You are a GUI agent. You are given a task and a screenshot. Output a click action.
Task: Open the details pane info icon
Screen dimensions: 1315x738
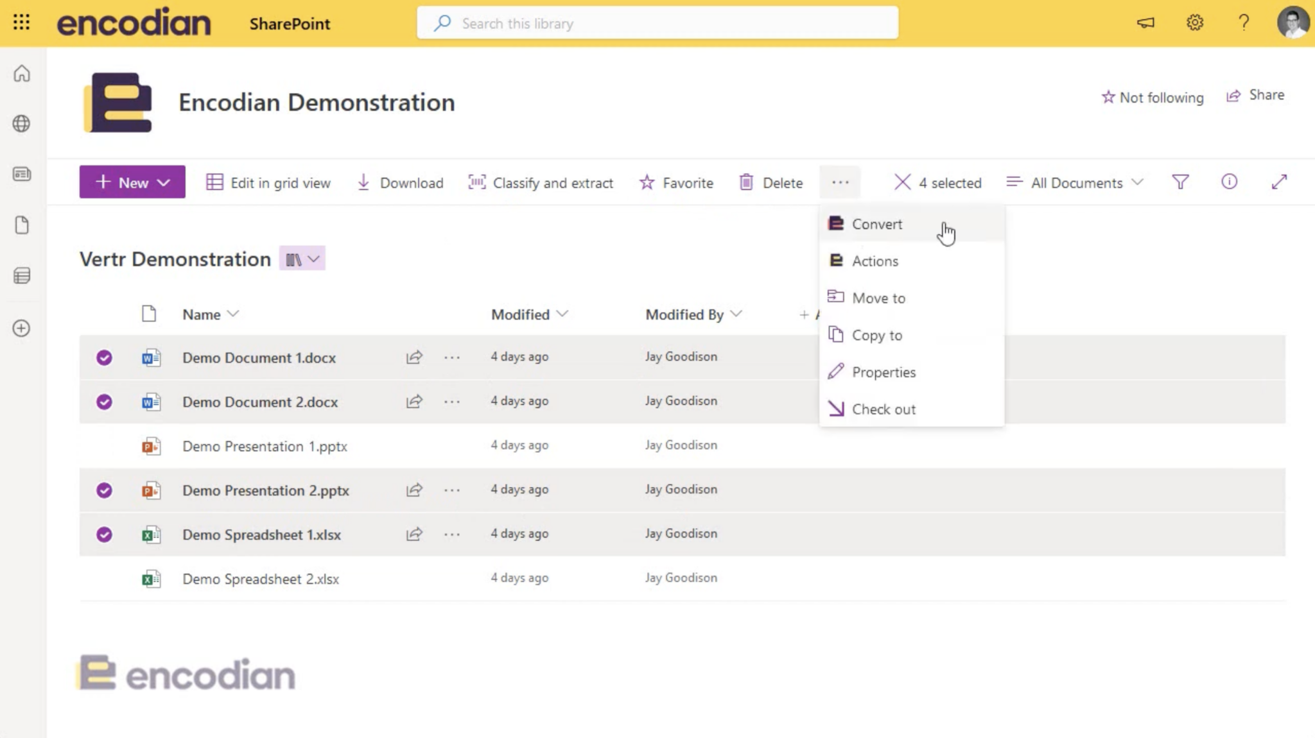coord(1229,182)
